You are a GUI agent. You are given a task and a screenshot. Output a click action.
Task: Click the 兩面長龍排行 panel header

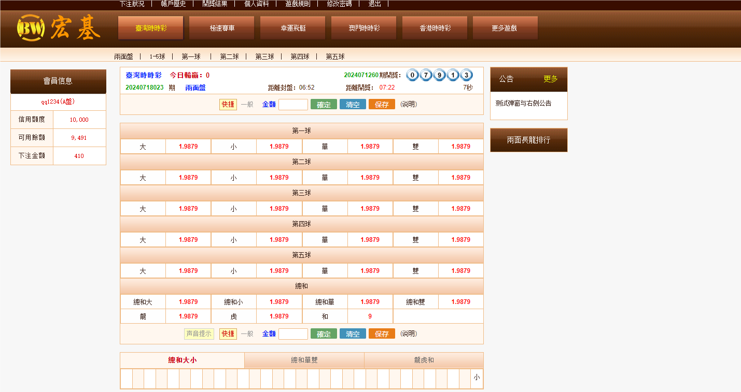pyautogui.click(x=528, y=140)
